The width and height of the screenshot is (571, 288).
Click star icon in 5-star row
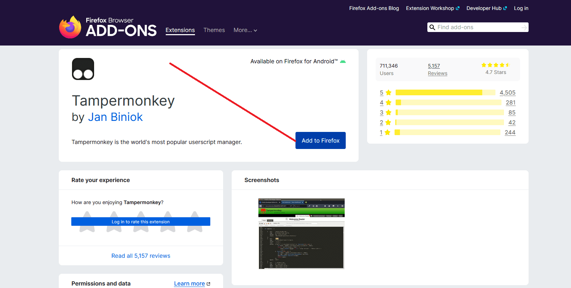389,92
